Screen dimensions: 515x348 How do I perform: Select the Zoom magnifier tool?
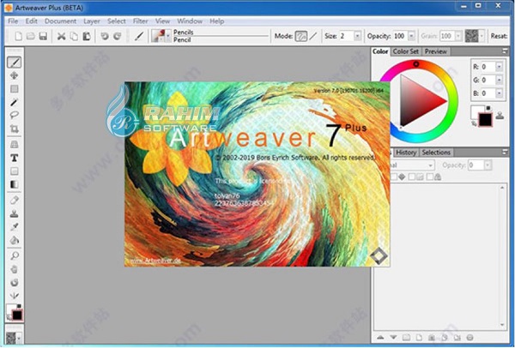14,255
